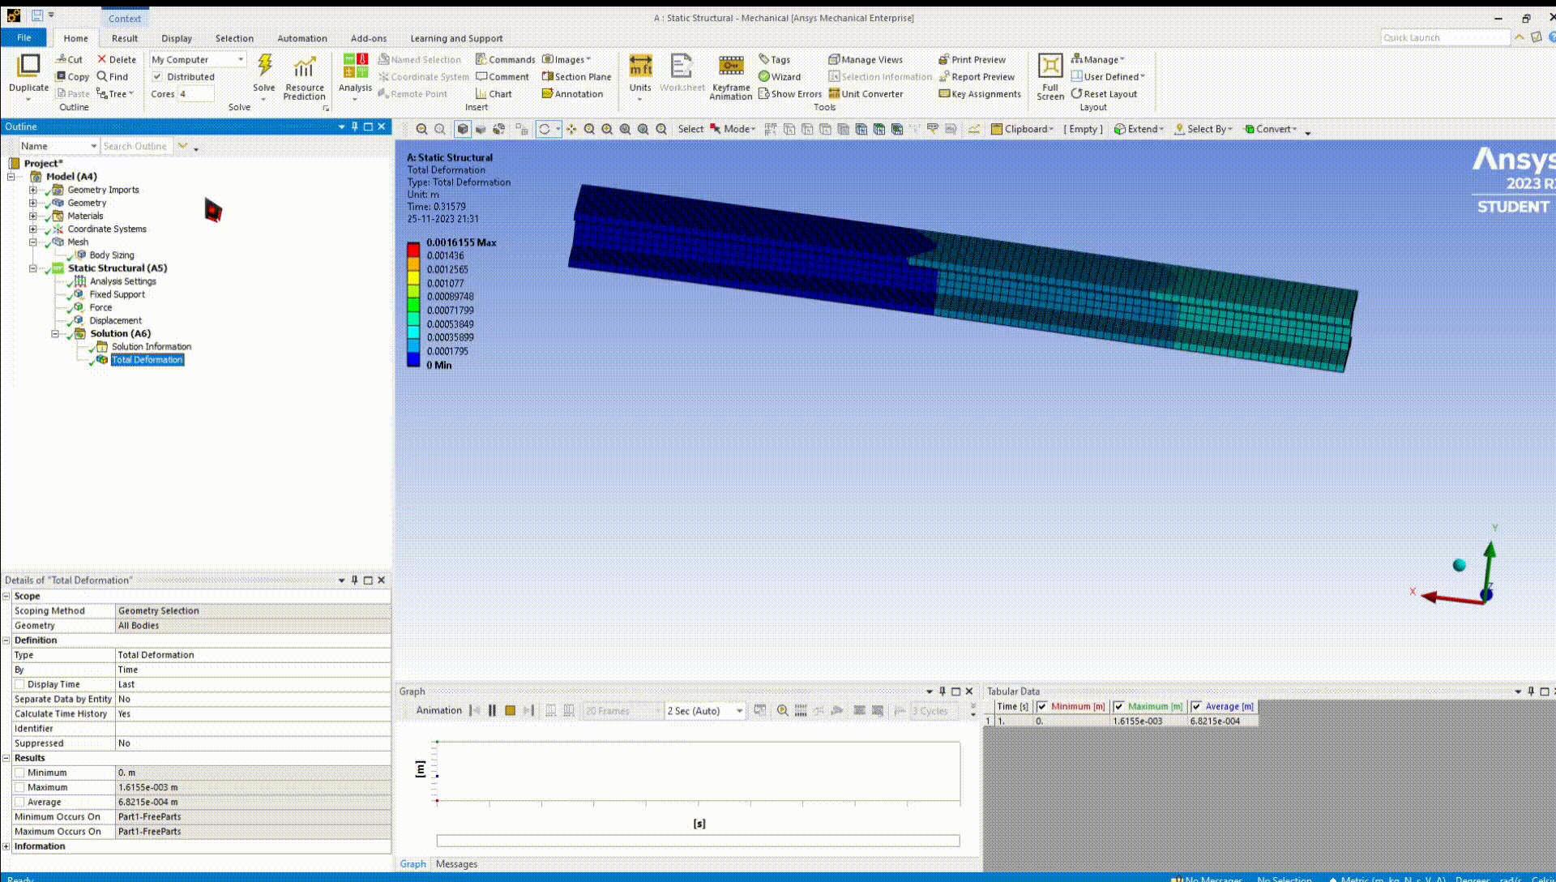The height and width of the screenshot is (882, 1556).
Task: Check the Maximum results checkbox in Details
Action: click(19, 788)
